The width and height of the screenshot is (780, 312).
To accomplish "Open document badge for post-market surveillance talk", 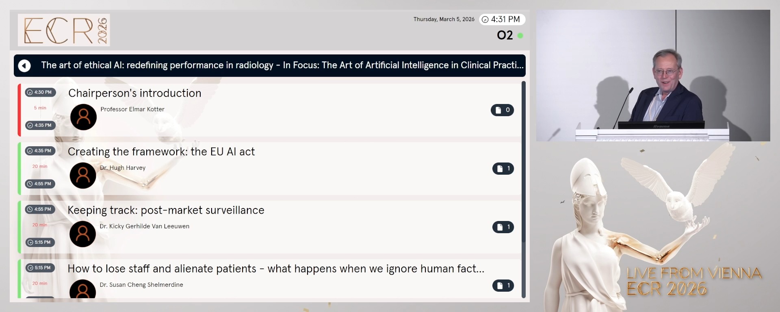I will pos(503,227).
